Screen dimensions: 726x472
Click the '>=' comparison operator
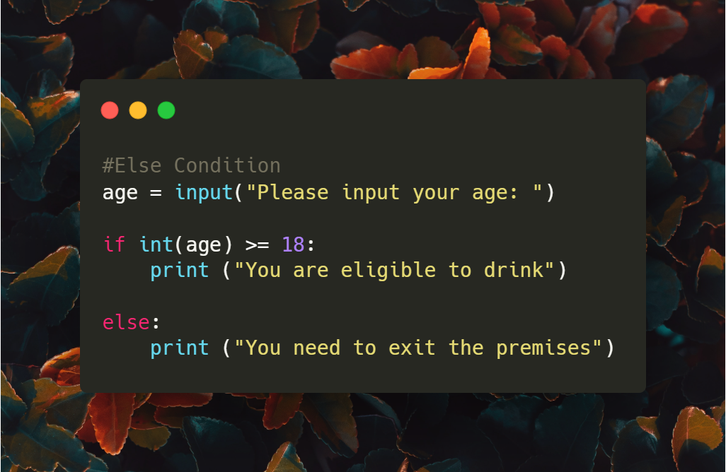[x=257, y=245]
